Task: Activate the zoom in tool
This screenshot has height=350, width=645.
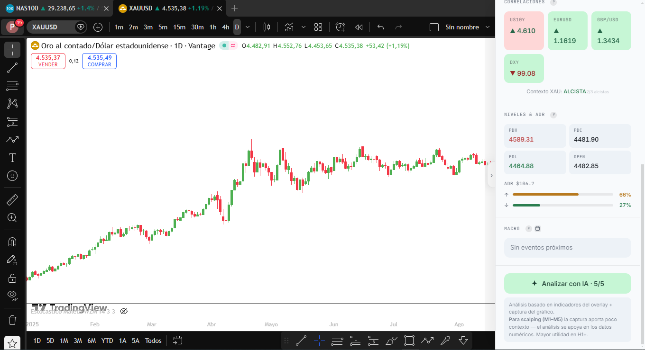Action: coord(12,218)
